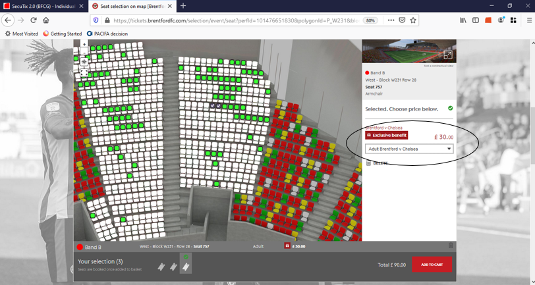
Task: Click 'Selected. Choose price below.' text
Action: point(402,109)
